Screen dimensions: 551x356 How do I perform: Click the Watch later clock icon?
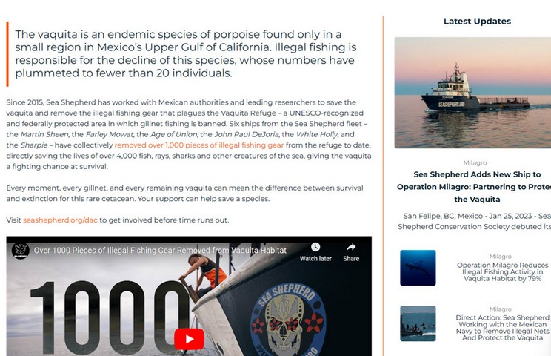coord(315,247)
